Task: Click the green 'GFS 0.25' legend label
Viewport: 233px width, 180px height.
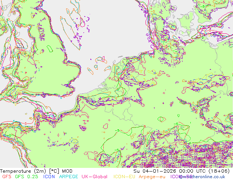Action: [x=26, y=177]
